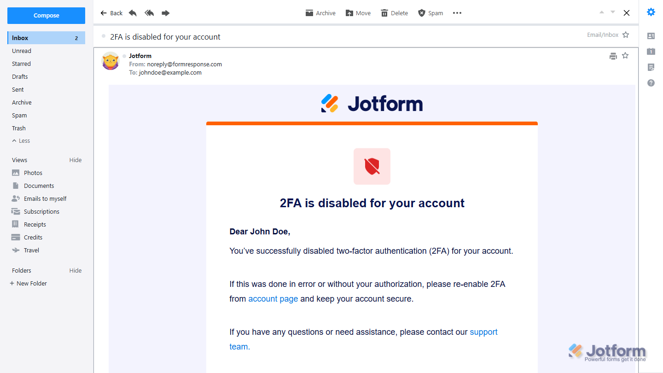Open the Help icon in the sidebar
663x373 pixels.
[651, 83]
